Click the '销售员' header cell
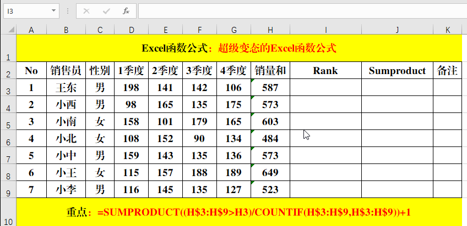Screen dimensions: 467x226 click(66, 70)
